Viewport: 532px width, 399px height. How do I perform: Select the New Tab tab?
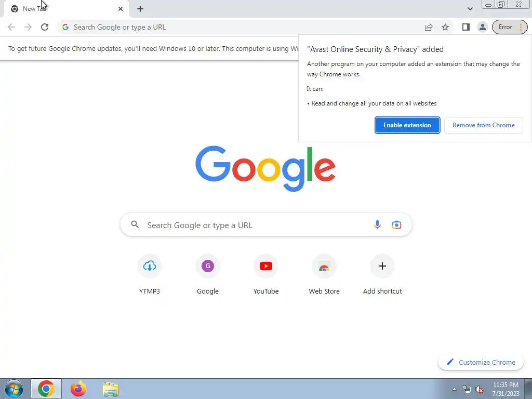click(x=66, y=9)
